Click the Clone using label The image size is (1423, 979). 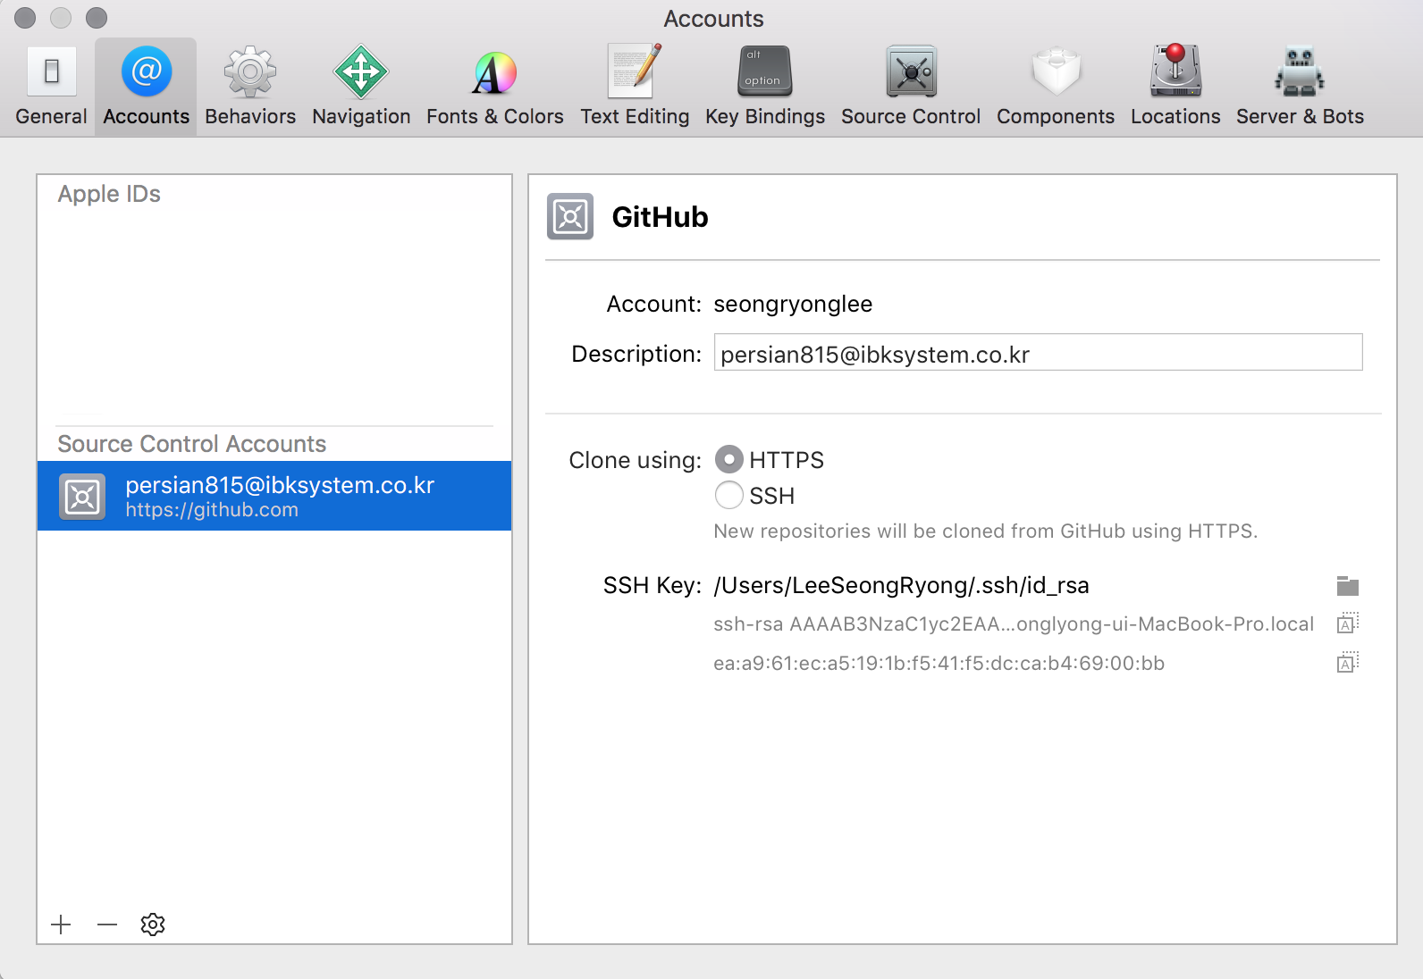(x=636, y=461)
